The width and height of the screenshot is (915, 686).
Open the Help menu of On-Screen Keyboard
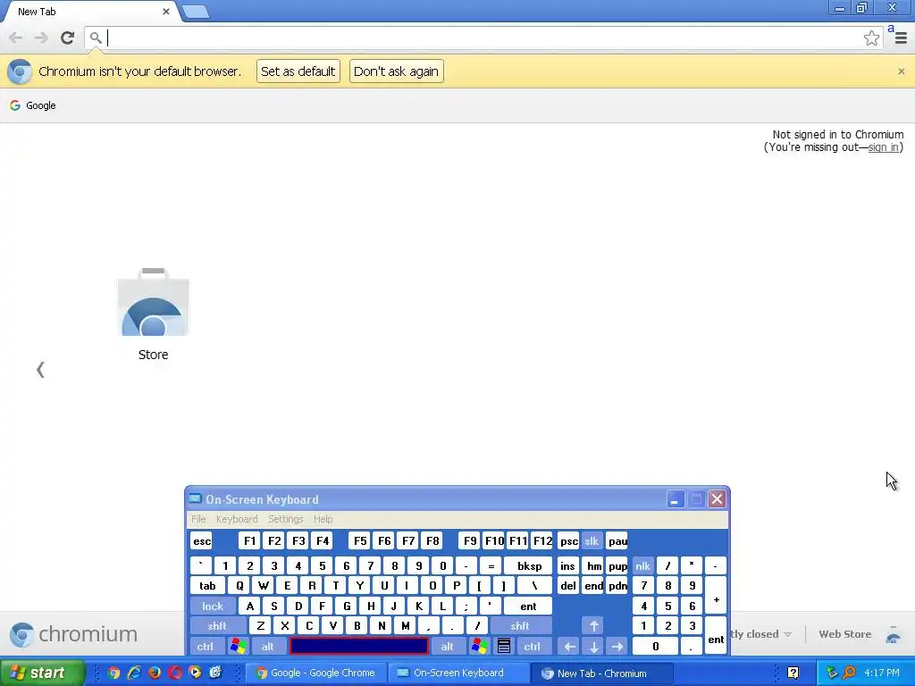click(323, 519)
